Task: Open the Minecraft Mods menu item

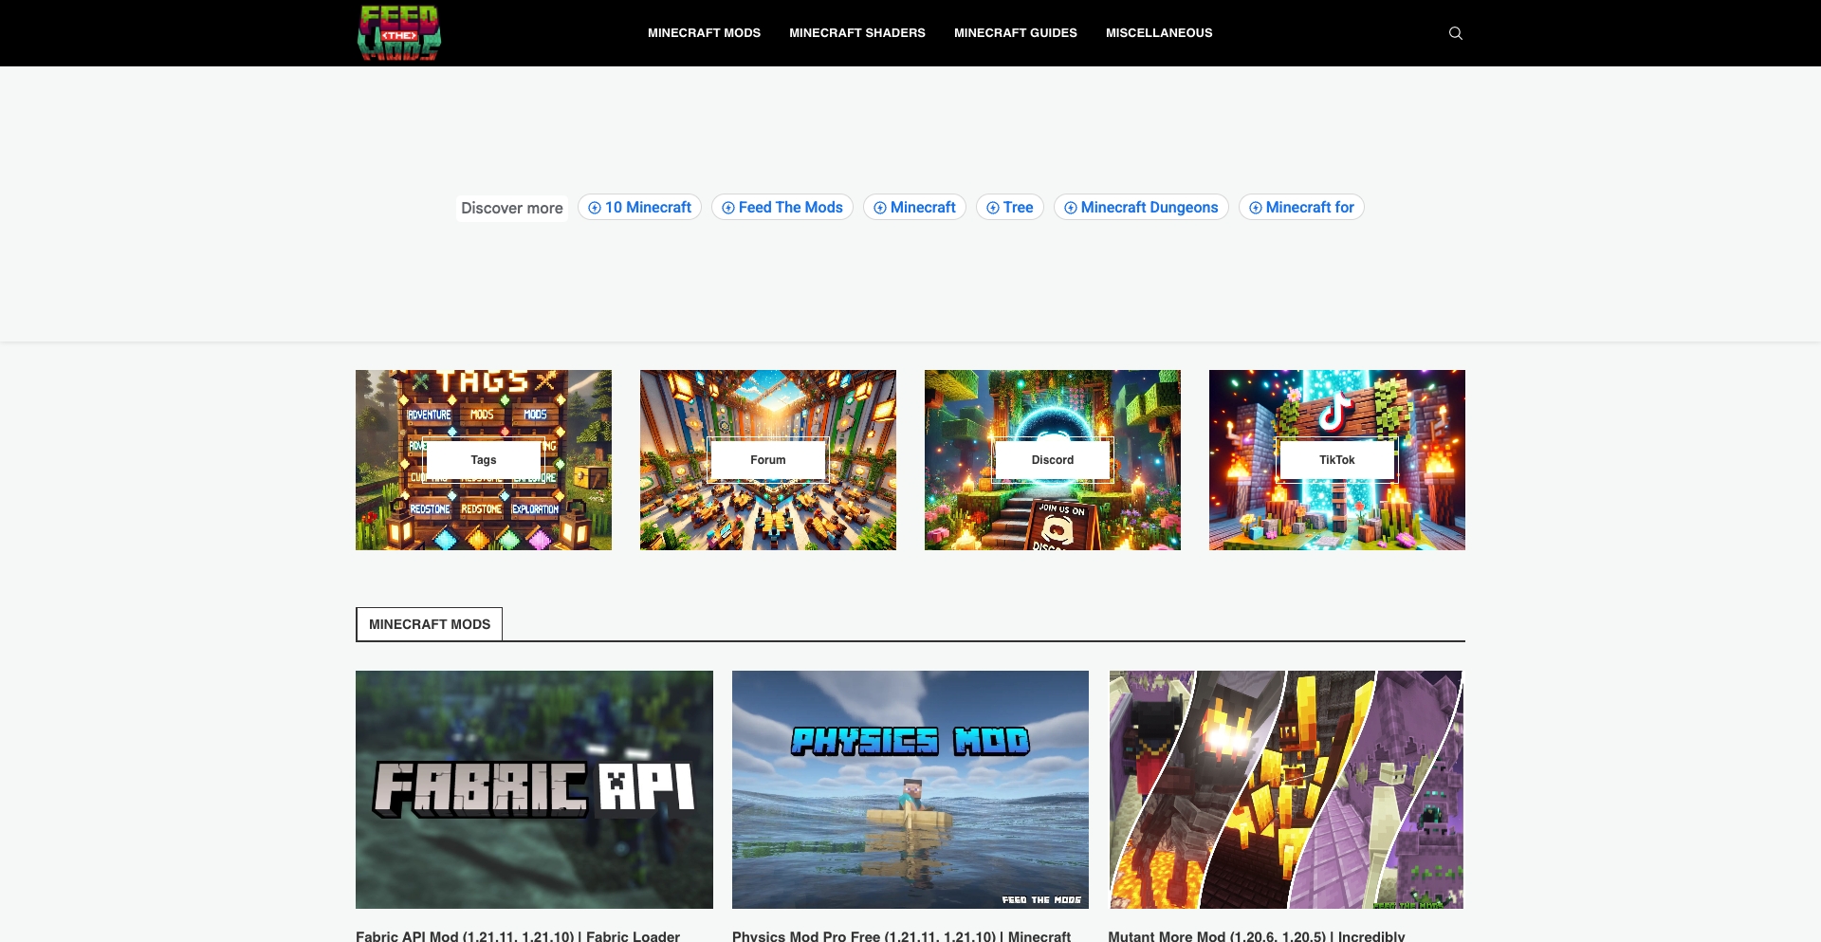Action: tap(704, 32)
